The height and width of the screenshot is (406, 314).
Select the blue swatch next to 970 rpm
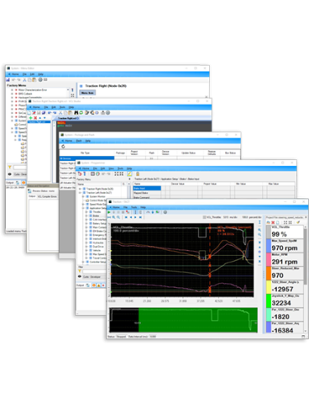[x=269, y=246]
